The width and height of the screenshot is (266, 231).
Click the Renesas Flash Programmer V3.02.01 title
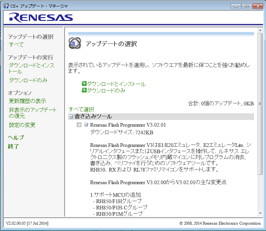click(x=128, y=125)
